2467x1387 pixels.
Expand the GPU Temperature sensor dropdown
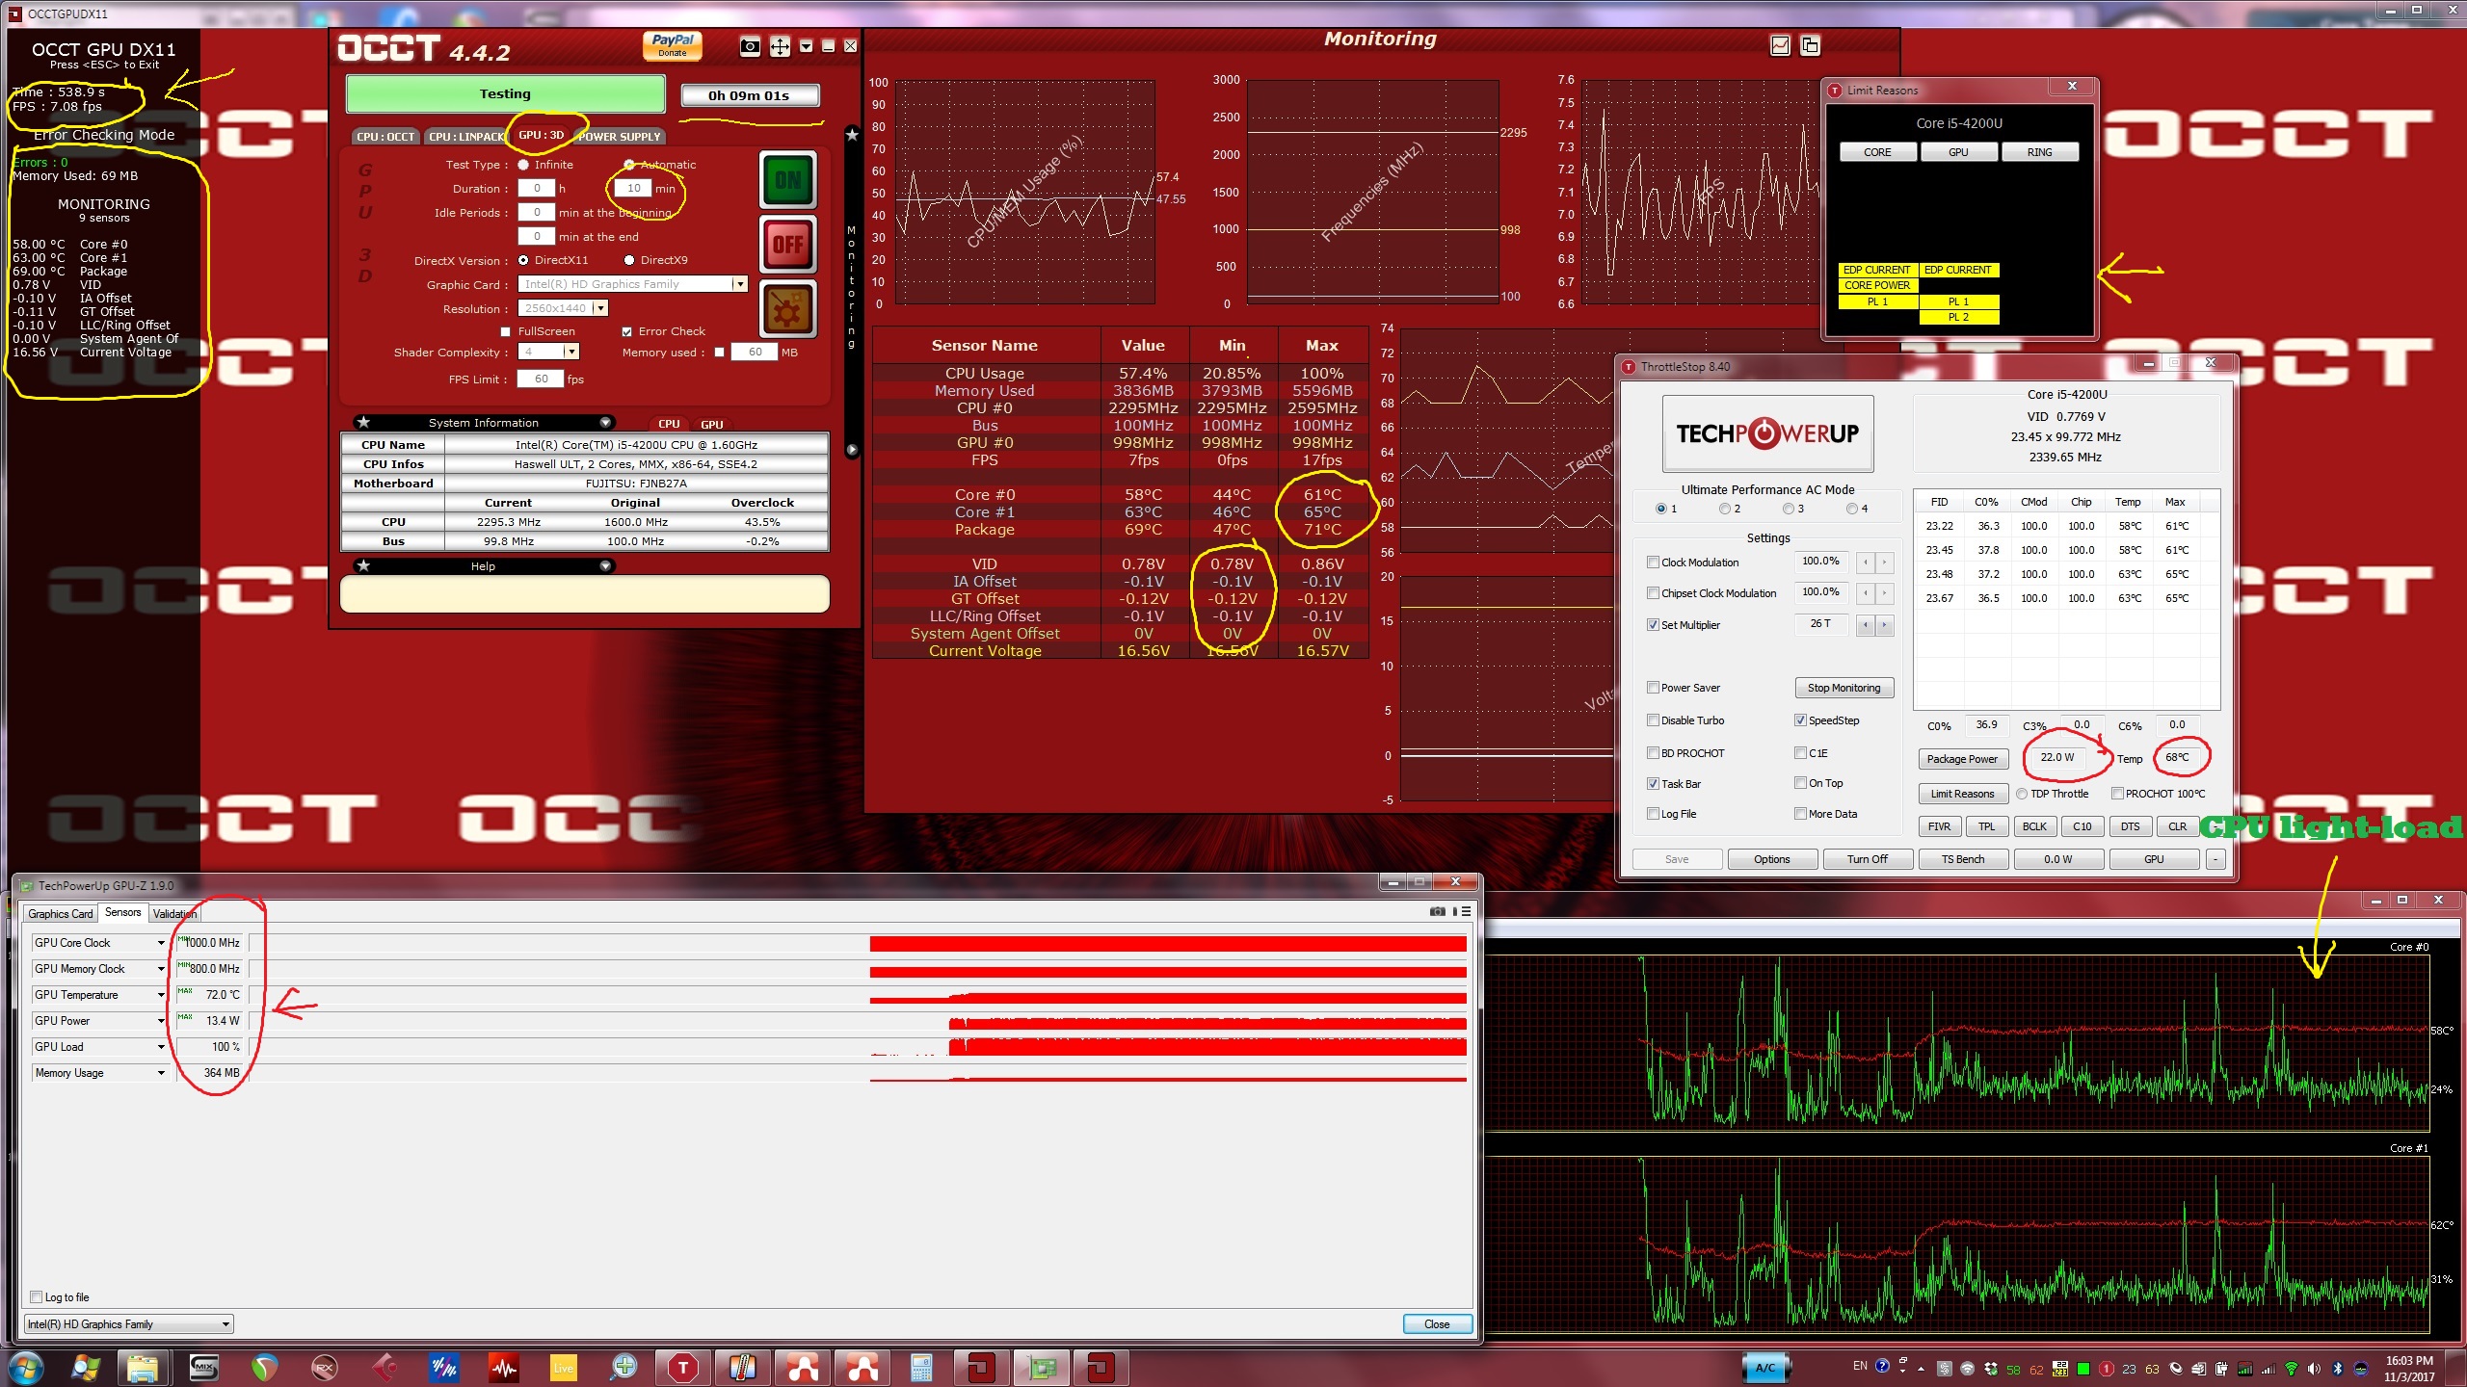click(161, 995)
